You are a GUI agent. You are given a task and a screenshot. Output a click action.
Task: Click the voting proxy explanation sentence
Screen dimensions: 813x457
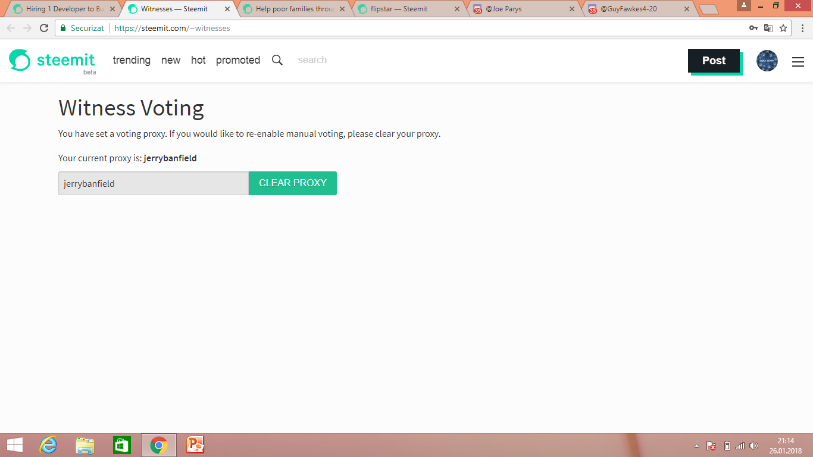coord(249,134)
